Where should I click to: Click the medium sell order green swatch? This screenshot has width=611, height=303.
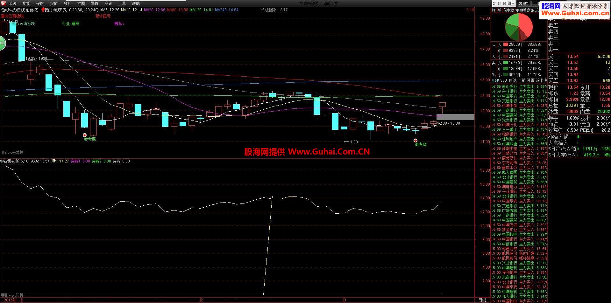tap(506, 69)
